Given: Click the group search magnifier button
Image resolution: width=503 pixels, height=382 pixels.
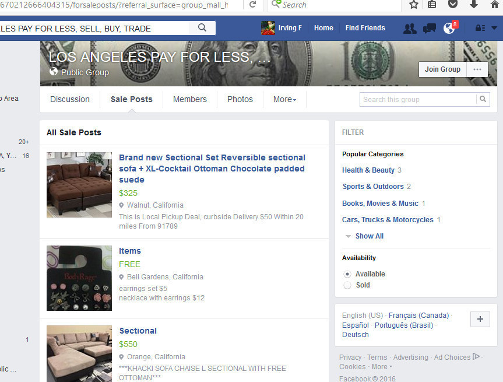Looking at the screenshot, I should click(483, 99).
